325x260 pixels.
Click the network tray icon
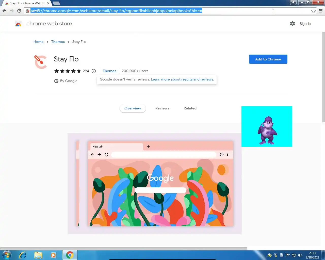click(x=294, y=255)
